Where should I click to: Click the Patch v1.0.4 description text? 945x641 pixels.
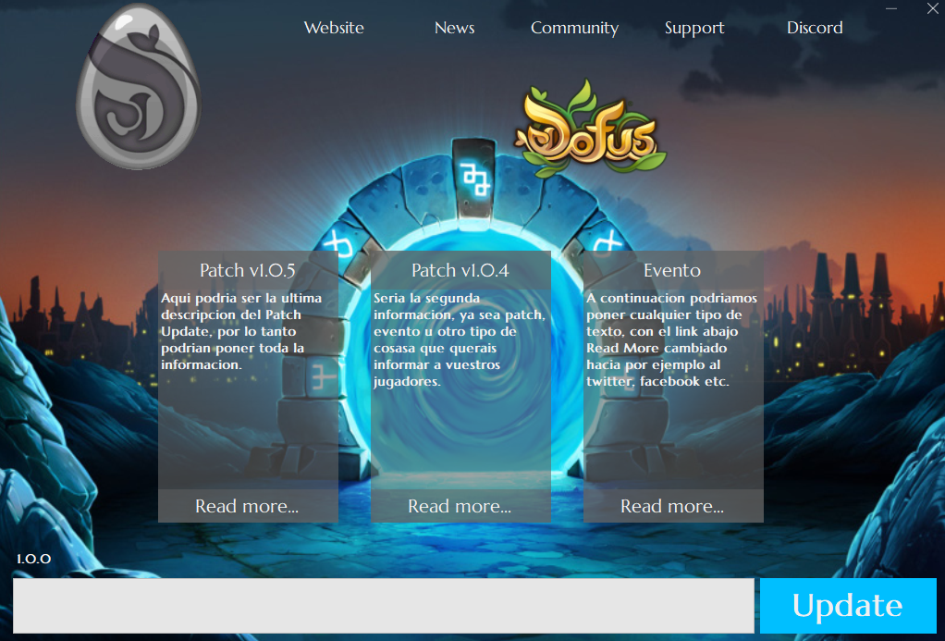pyautogui.click(x=460, y=339)
